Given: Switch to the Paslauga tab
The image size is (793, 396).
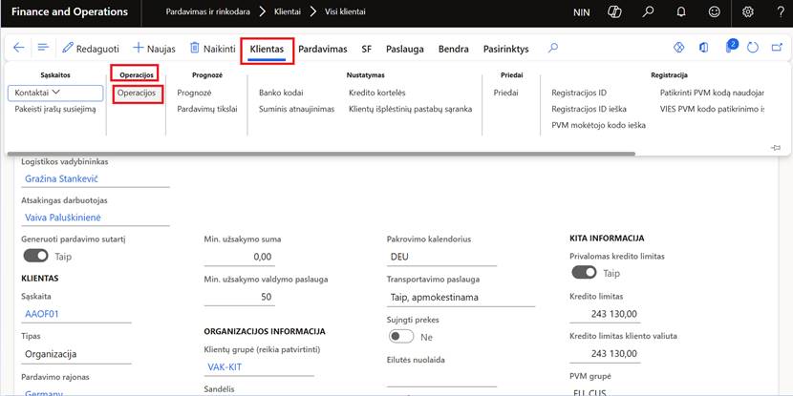Looking at the screenshot, I should pos(404,49).
